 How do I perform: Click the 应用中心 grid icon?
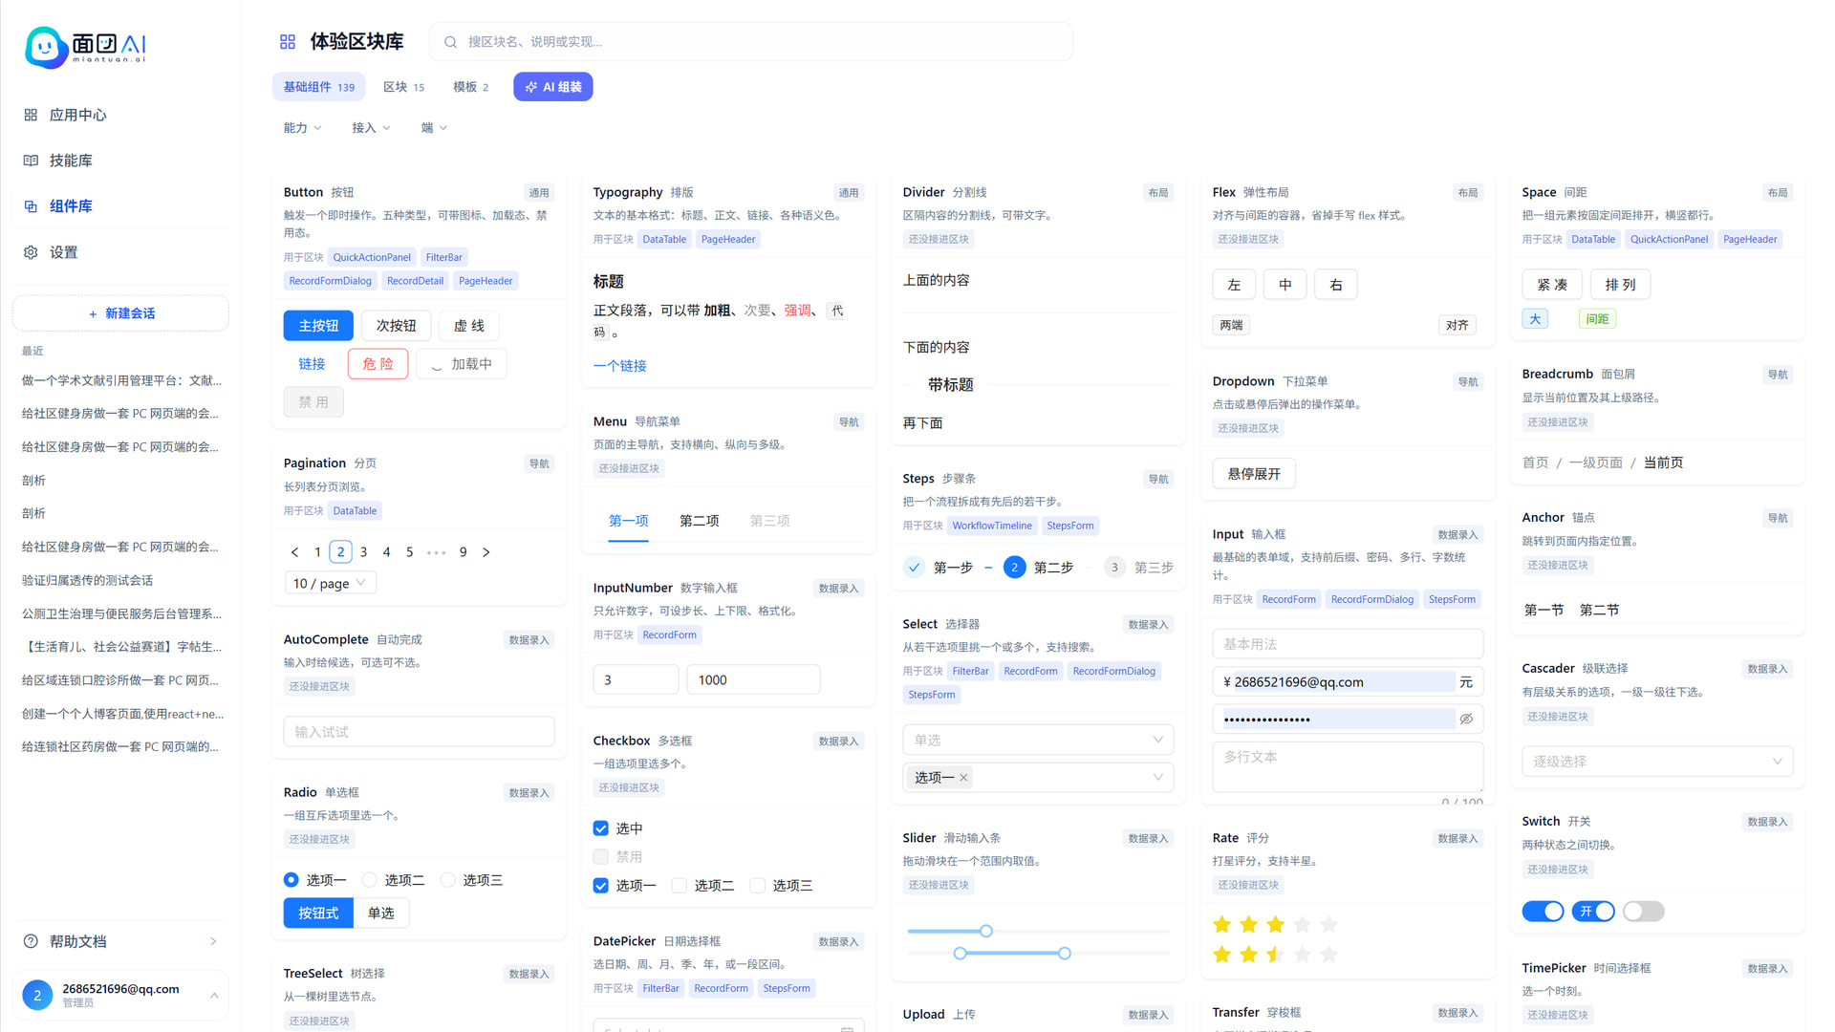[31, 115]
